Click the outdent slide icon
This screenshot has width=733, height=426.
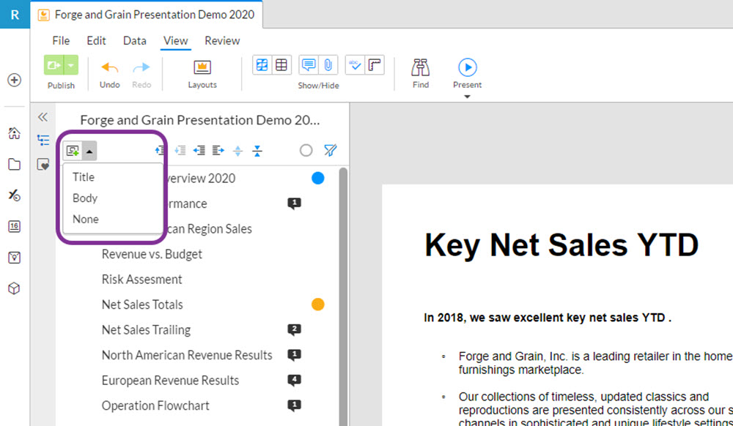[x=199, y=150]
